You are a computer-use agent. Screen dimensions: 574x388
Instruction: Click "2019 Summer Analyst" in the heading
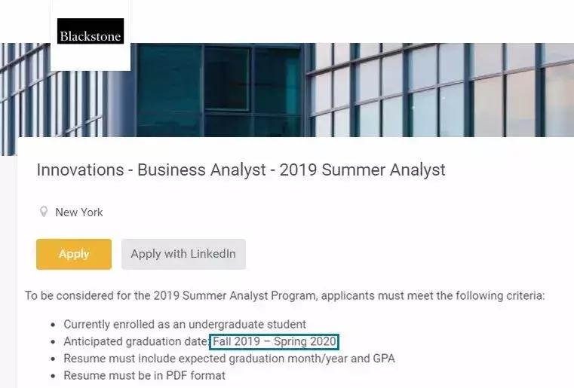click(x=362, y=170)
